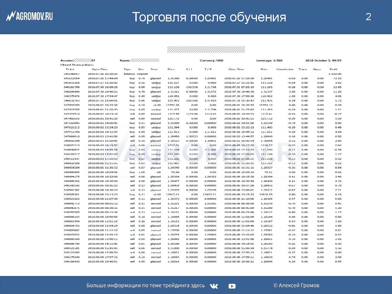Select close price '12618.55'
Screen dimensions: 392x294
point(266,194)
